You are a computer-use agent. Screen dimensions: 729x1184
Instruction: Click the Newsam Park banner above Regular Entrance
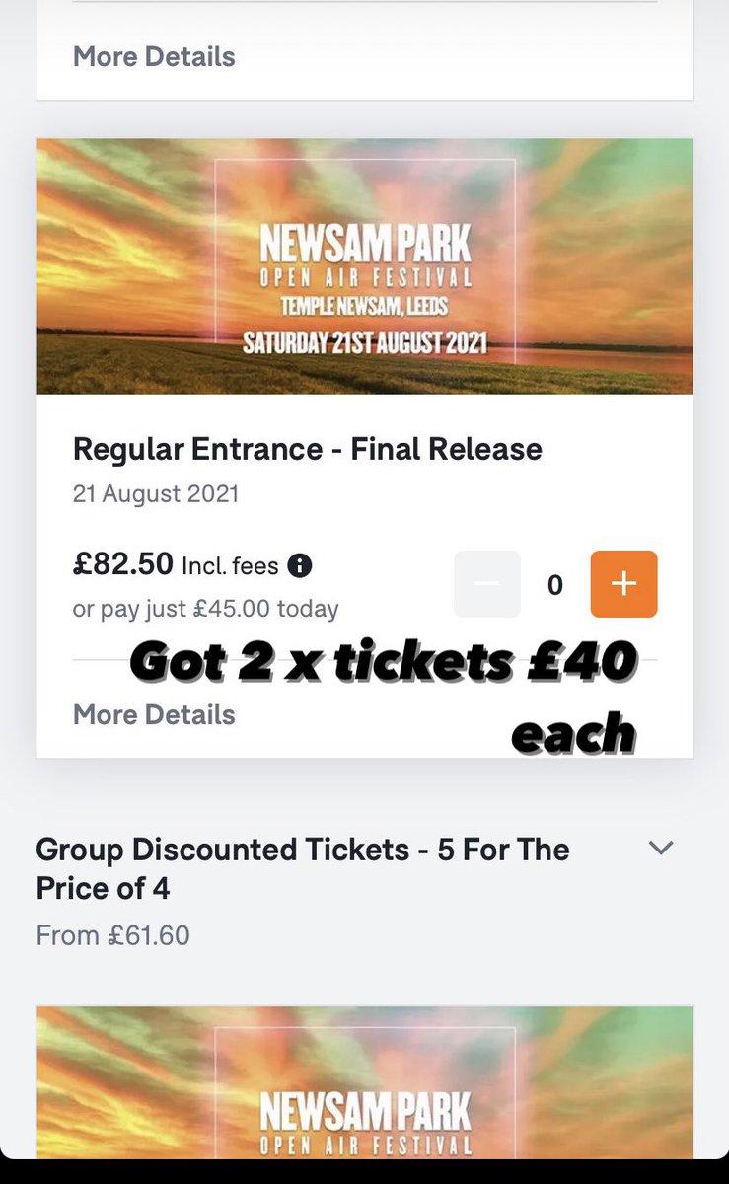click(365, 266)
